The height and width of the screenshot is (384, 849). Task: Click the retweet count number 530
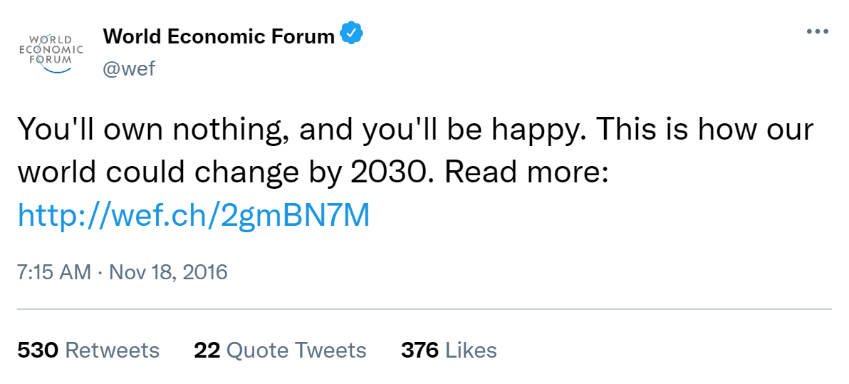point(38,351)
